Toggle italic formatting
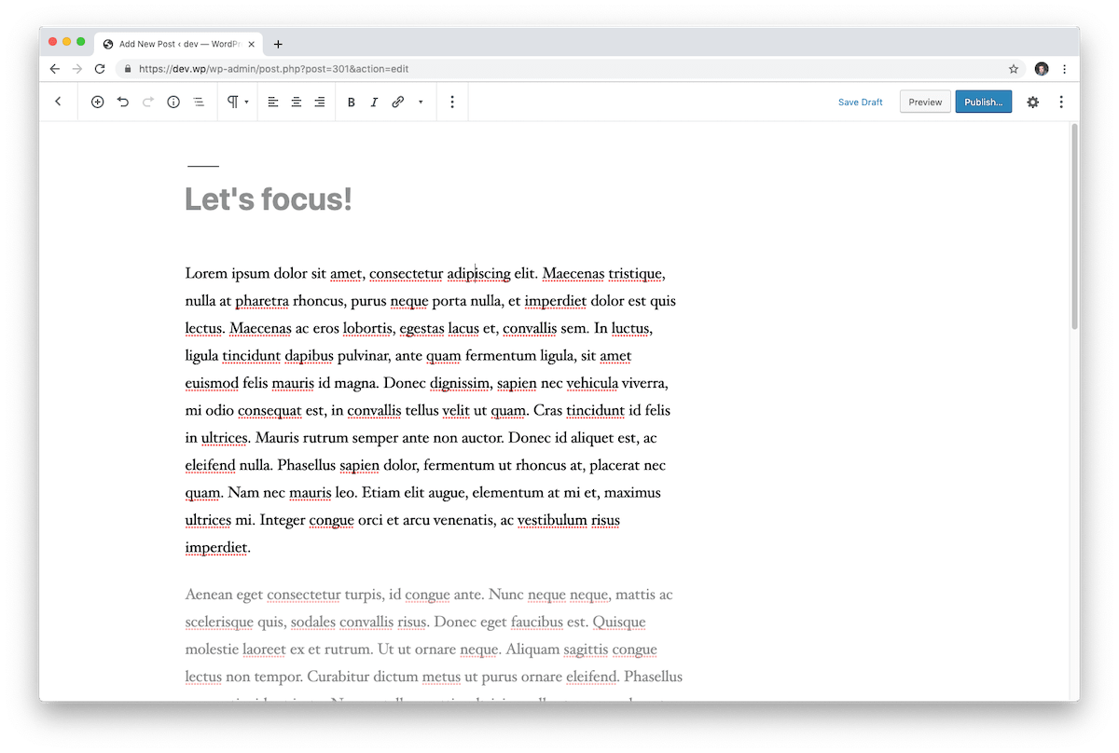This screenshot has width=1119, height=753. click(374, 102)
